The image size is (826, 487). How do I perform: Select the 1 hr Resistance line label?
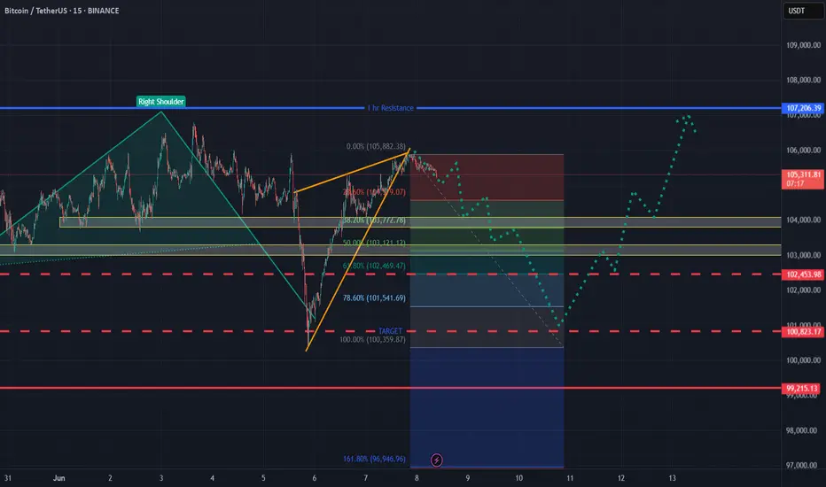point(390,108)
